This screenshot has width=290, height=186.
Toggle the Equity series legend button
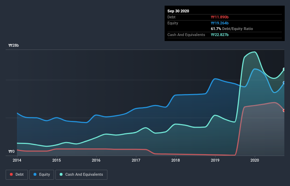pyautogui.click(x=42, y=175)
